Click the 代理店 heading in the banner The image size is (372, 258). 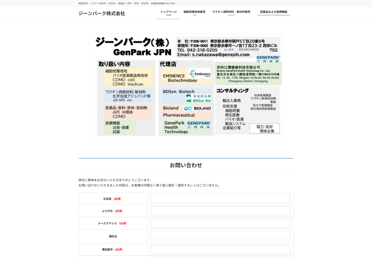(x=168, y=64)
